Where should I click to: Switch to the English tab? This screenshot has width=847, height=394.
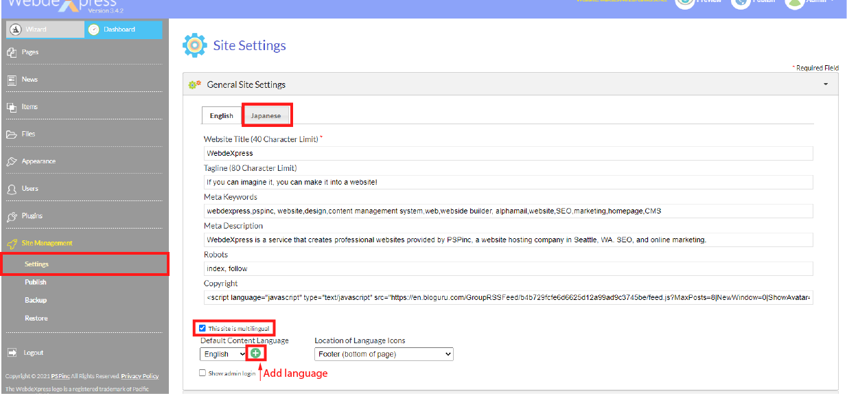pos(222,115)
